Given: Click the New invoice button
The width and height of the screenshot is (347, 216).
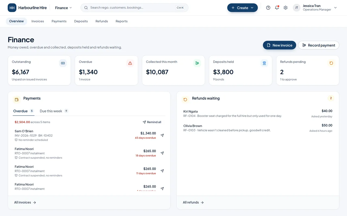Looking at the screenshot, I should point(279,45).
